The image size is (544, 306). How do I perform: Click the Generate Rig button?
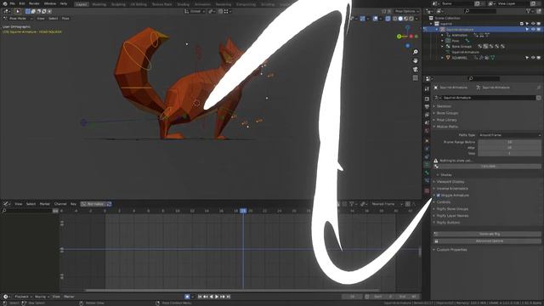[x=487, y=234]
